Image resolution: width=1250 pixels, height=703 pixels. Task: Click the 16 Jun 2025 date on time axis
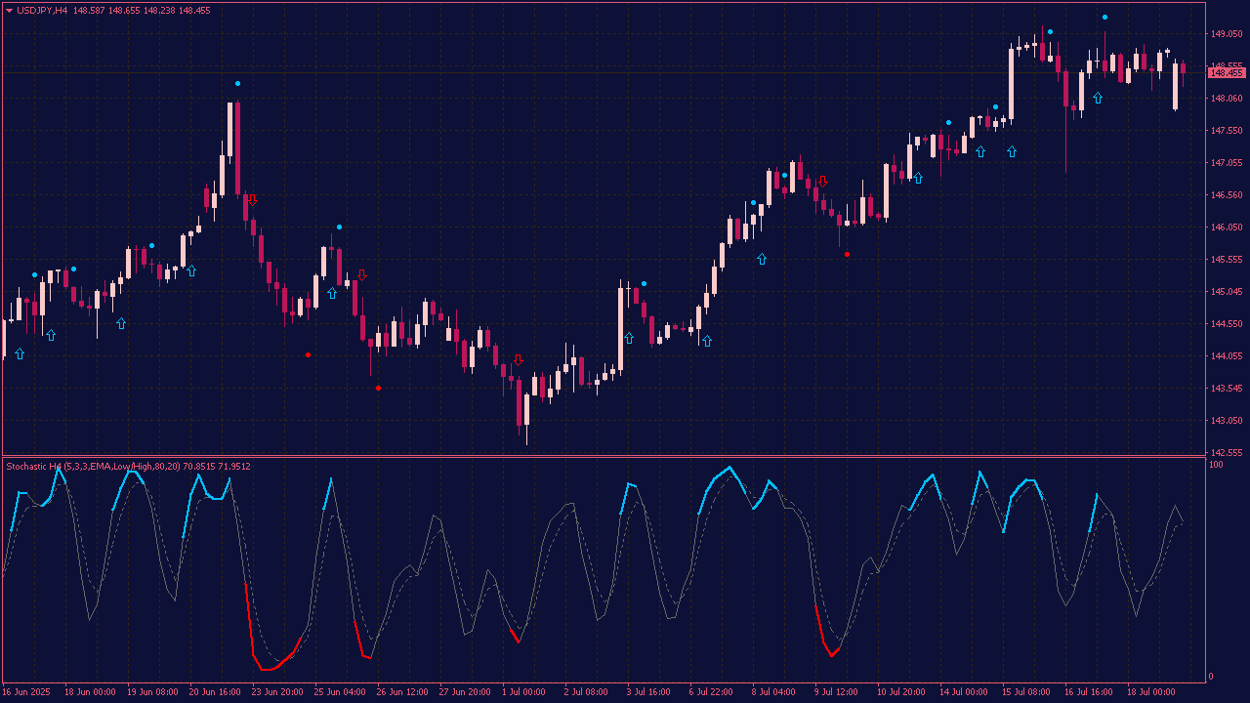24,692
